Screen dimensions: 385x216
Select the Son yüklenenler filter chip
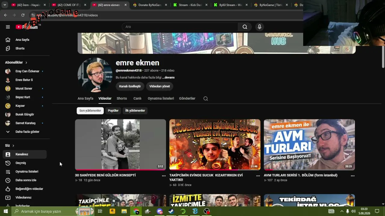[90, 111]
